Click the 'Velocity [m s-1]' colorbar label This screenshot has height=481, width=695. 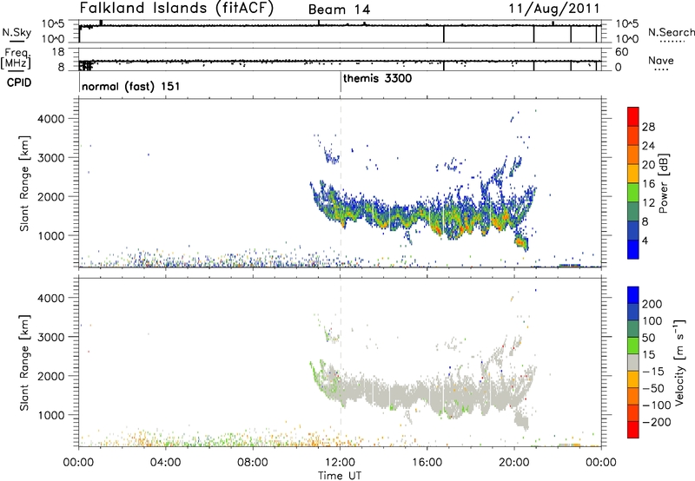[678, 362]
